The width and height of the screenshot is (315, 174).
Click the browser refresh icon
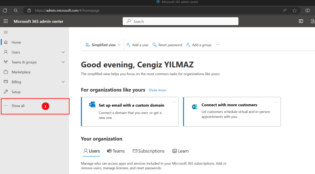click(5, 10)
